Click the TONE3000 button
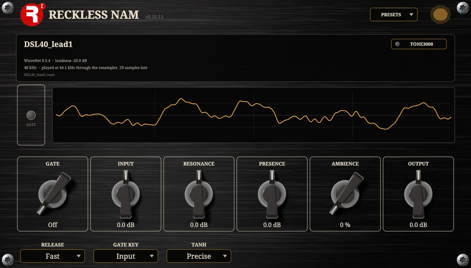The width and height of the screenshot is (471, 268). (x=419, y=44)
